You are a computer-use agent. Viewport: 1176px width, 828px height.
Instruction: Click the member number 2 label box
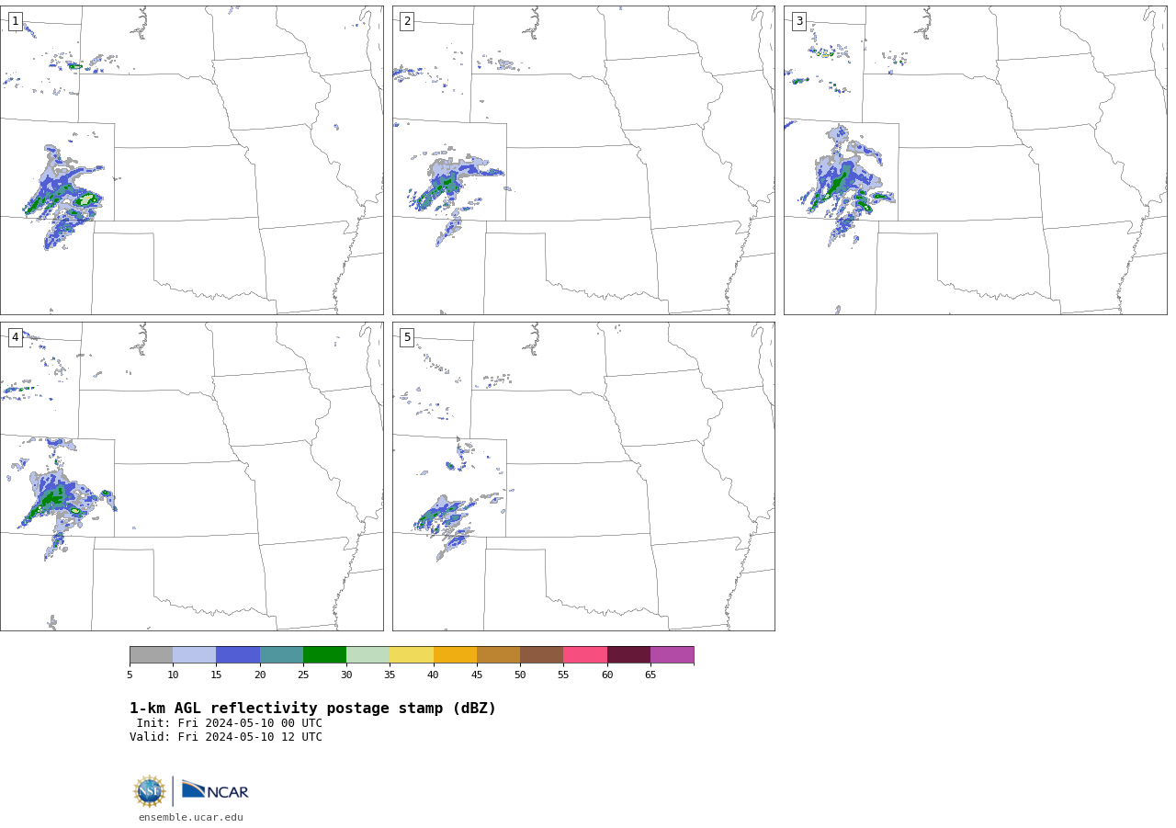407,21
